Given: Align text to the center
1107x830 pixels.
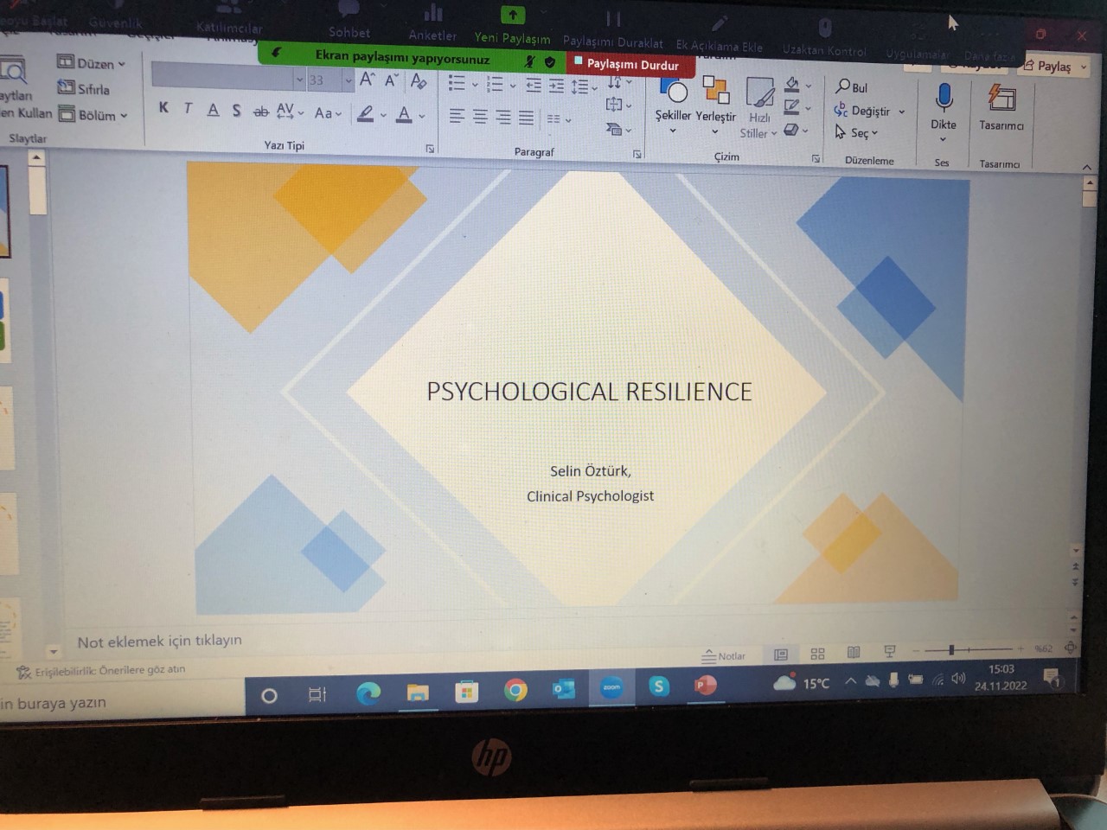Looking at the screenshot, I should pyautogui.click(x=480, y=118).
